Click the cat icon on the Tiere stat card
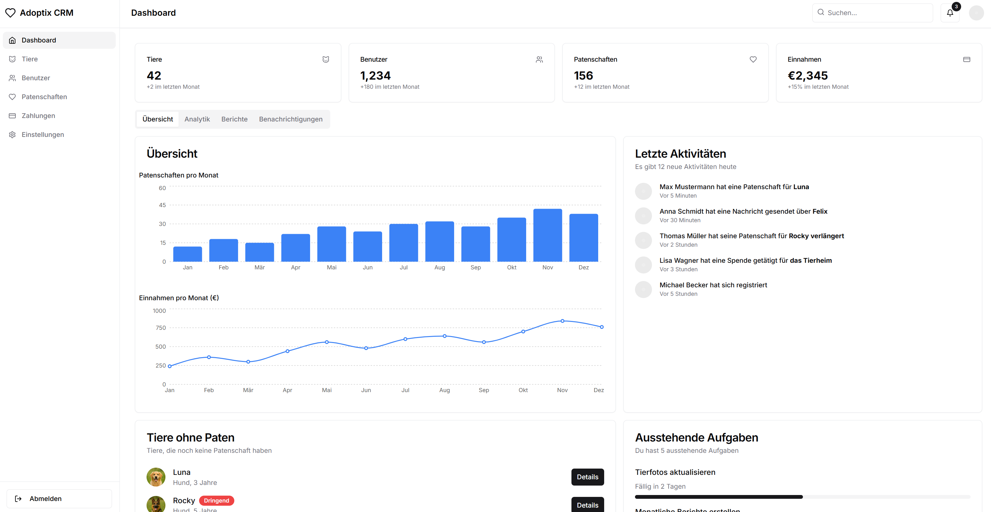Image resolution: width=991 pixels, height=512 pixels. click(x=326, y=59)
